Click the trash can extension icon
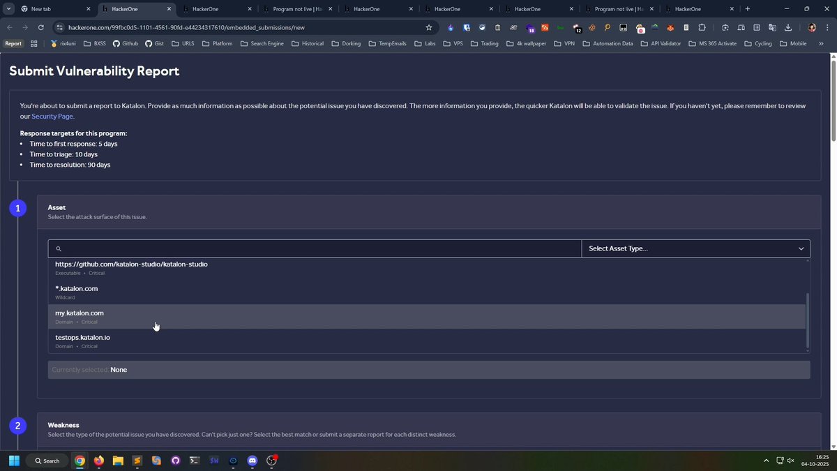 pyautogui.click(x=498, y=27)
